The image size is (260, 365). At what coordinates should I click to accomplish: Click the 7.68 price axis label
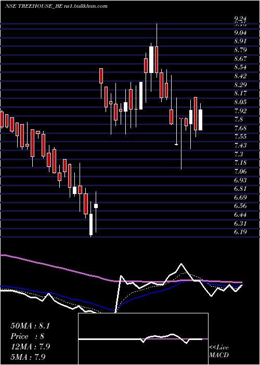click(x=240, y=128)
